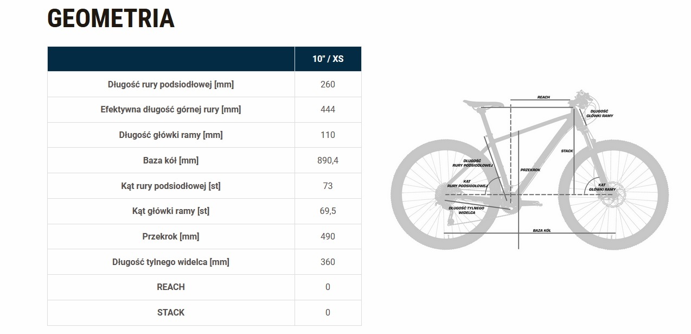Click the Długość tylnego widelca row label
Viewport: 691px width, 334px height.
171,262
